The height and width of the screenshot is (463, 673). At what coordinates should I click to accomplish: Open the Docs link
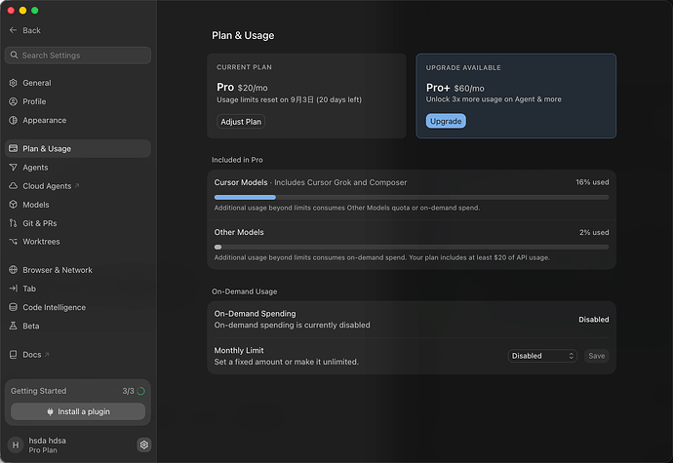coord(78,355)
